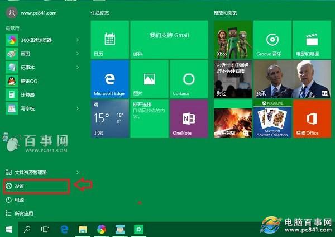Open 设置 settings entry
Viewport: 335px width, 237px height.
coord(36,186)
